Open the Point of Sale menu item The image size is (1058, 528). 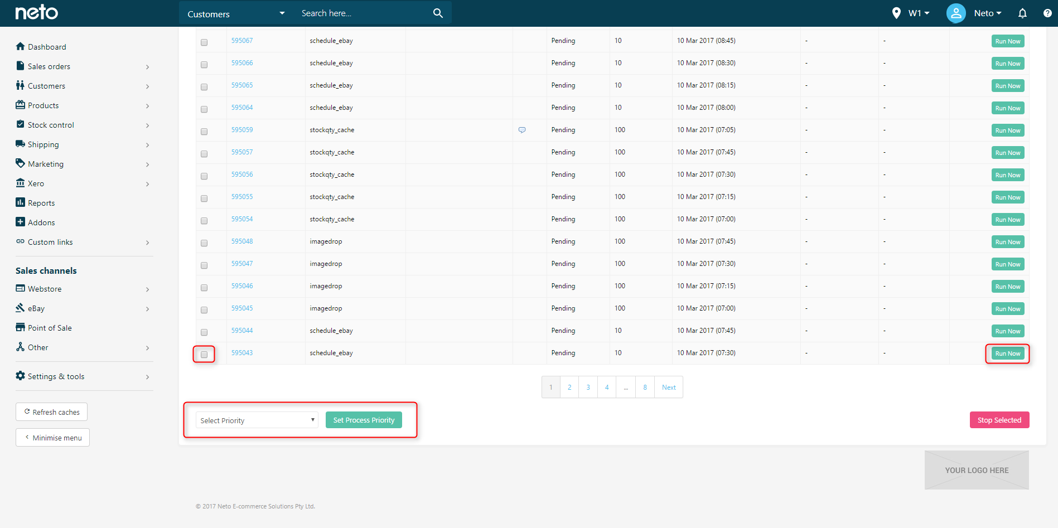pos(50,328)
